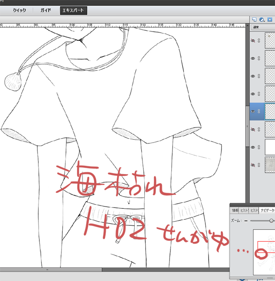Switch to クイック editing mode
The image size is (275, 281).
pyautogui.click(x=19, y=11)
